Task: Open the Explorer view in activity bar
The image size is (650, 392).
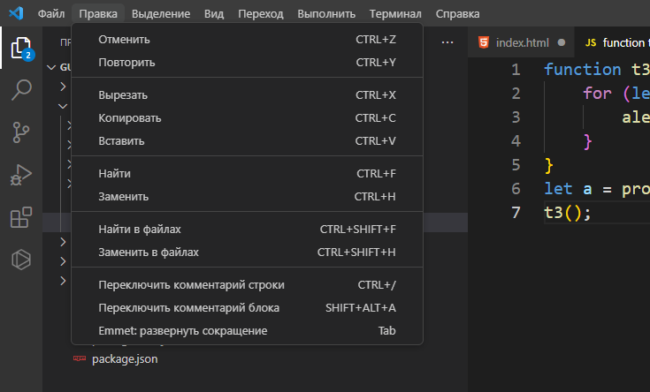Action: point(21,48)
